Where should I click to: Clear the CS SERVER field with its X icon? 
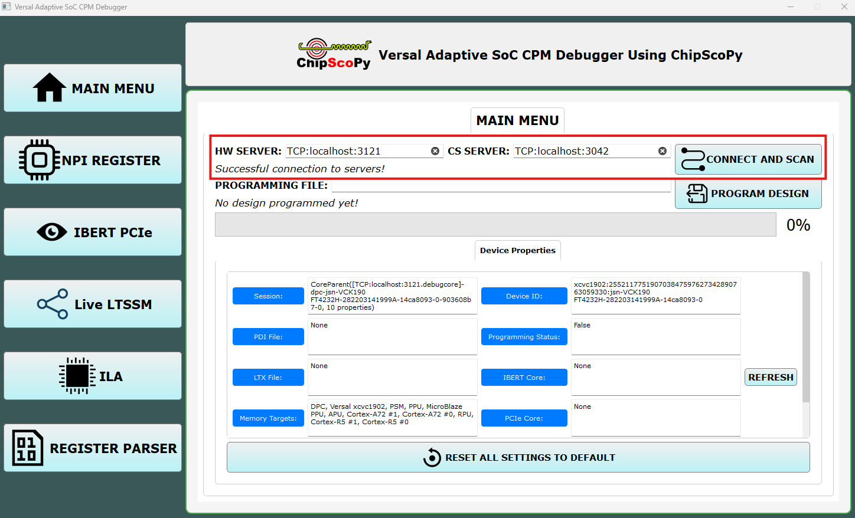pos(663,151)
